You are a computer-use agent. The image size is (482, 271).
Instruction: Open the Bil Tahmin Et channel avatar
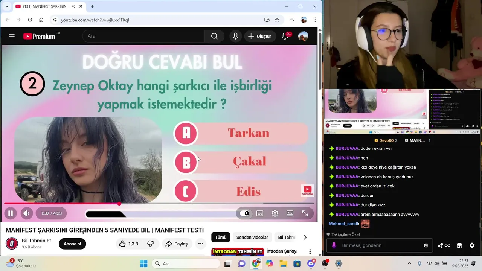click(12, 244)
